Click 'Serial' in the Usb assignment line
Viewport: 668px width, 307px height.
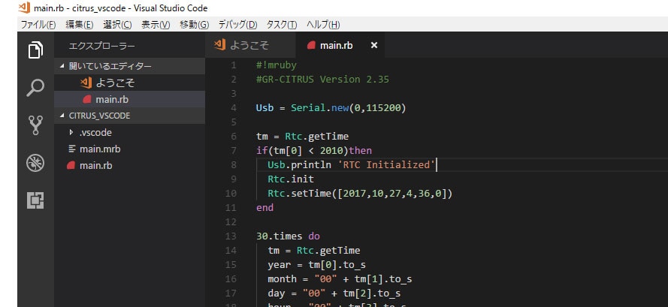308,108
